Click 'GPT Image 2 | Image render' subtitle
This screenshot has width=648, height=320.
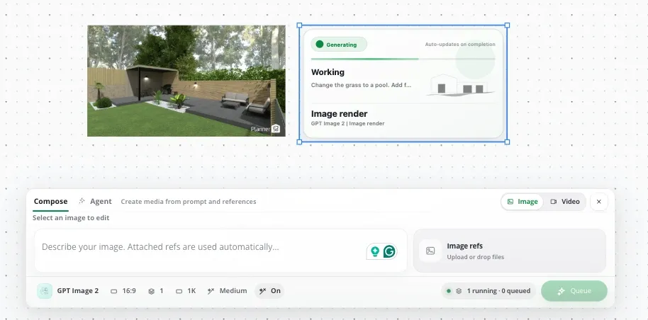pyautogui.click(x=347, y=123)
